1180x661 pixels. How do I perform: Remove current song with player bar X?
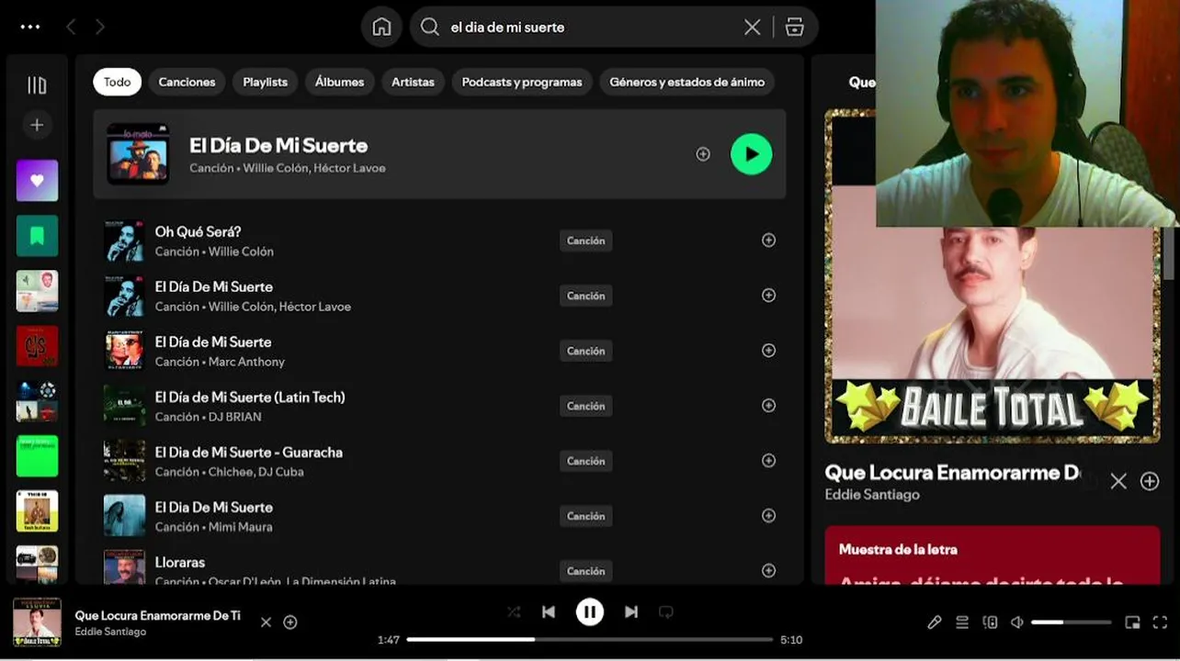click(x=266, y=622)
